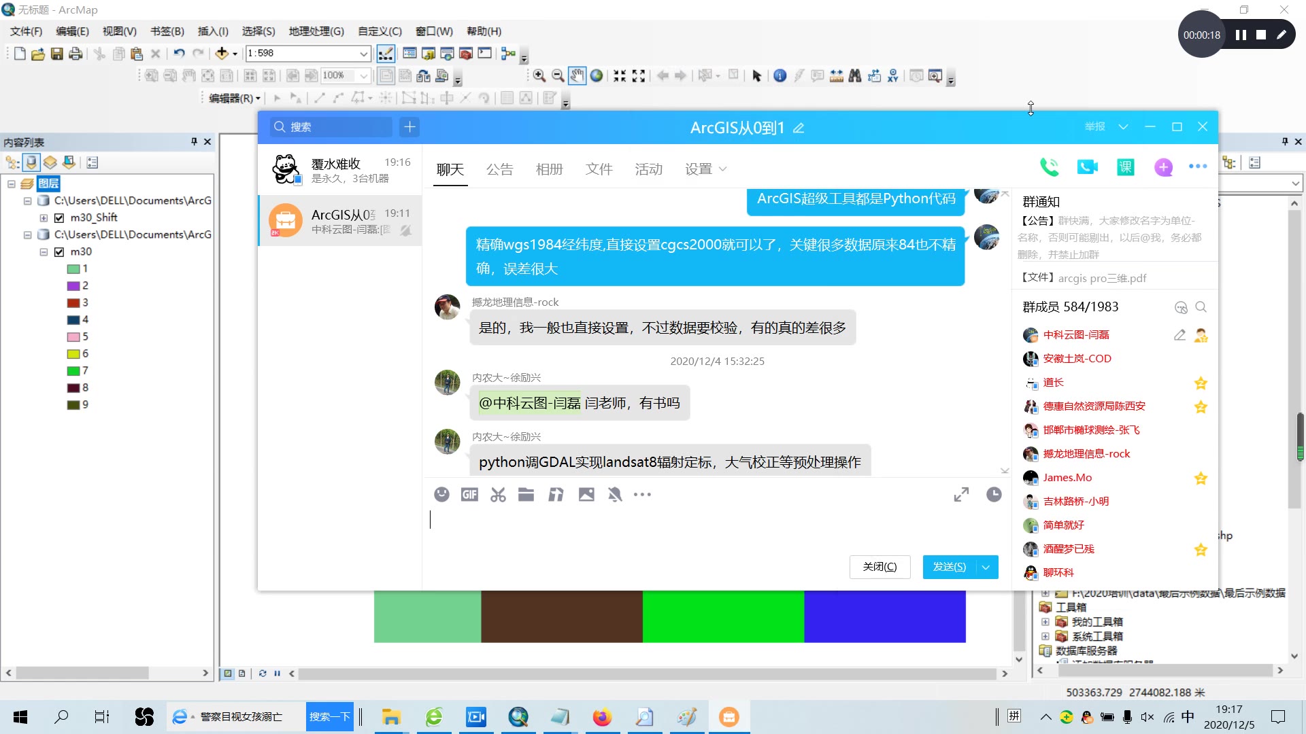Uncheck the m30_Shift layer checkbox
The image size is (1306, 734).
point(59,218)
